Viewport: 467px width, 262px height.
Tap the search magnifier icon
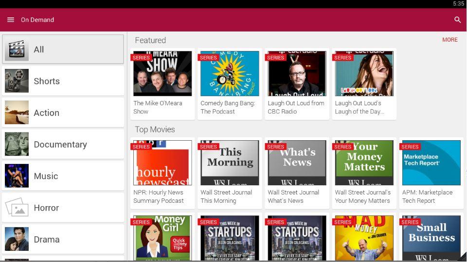pos(457,20)
